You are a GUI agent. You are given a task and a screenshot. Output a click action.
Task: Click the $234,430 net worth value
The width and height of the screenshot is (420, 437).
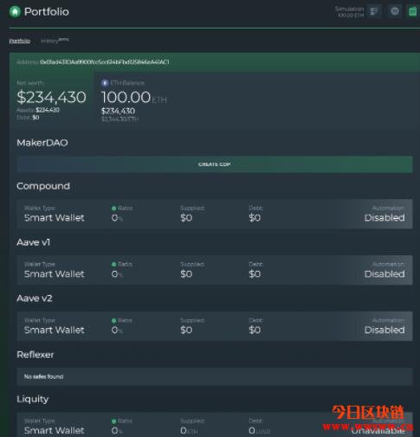pyautogui.click(x=51, y=97)
